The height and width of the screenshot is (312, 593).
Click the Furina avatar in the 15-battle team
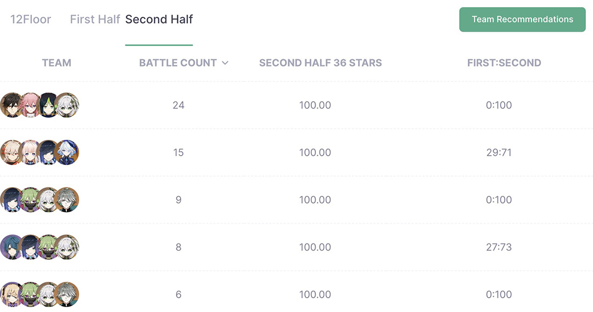68,152
